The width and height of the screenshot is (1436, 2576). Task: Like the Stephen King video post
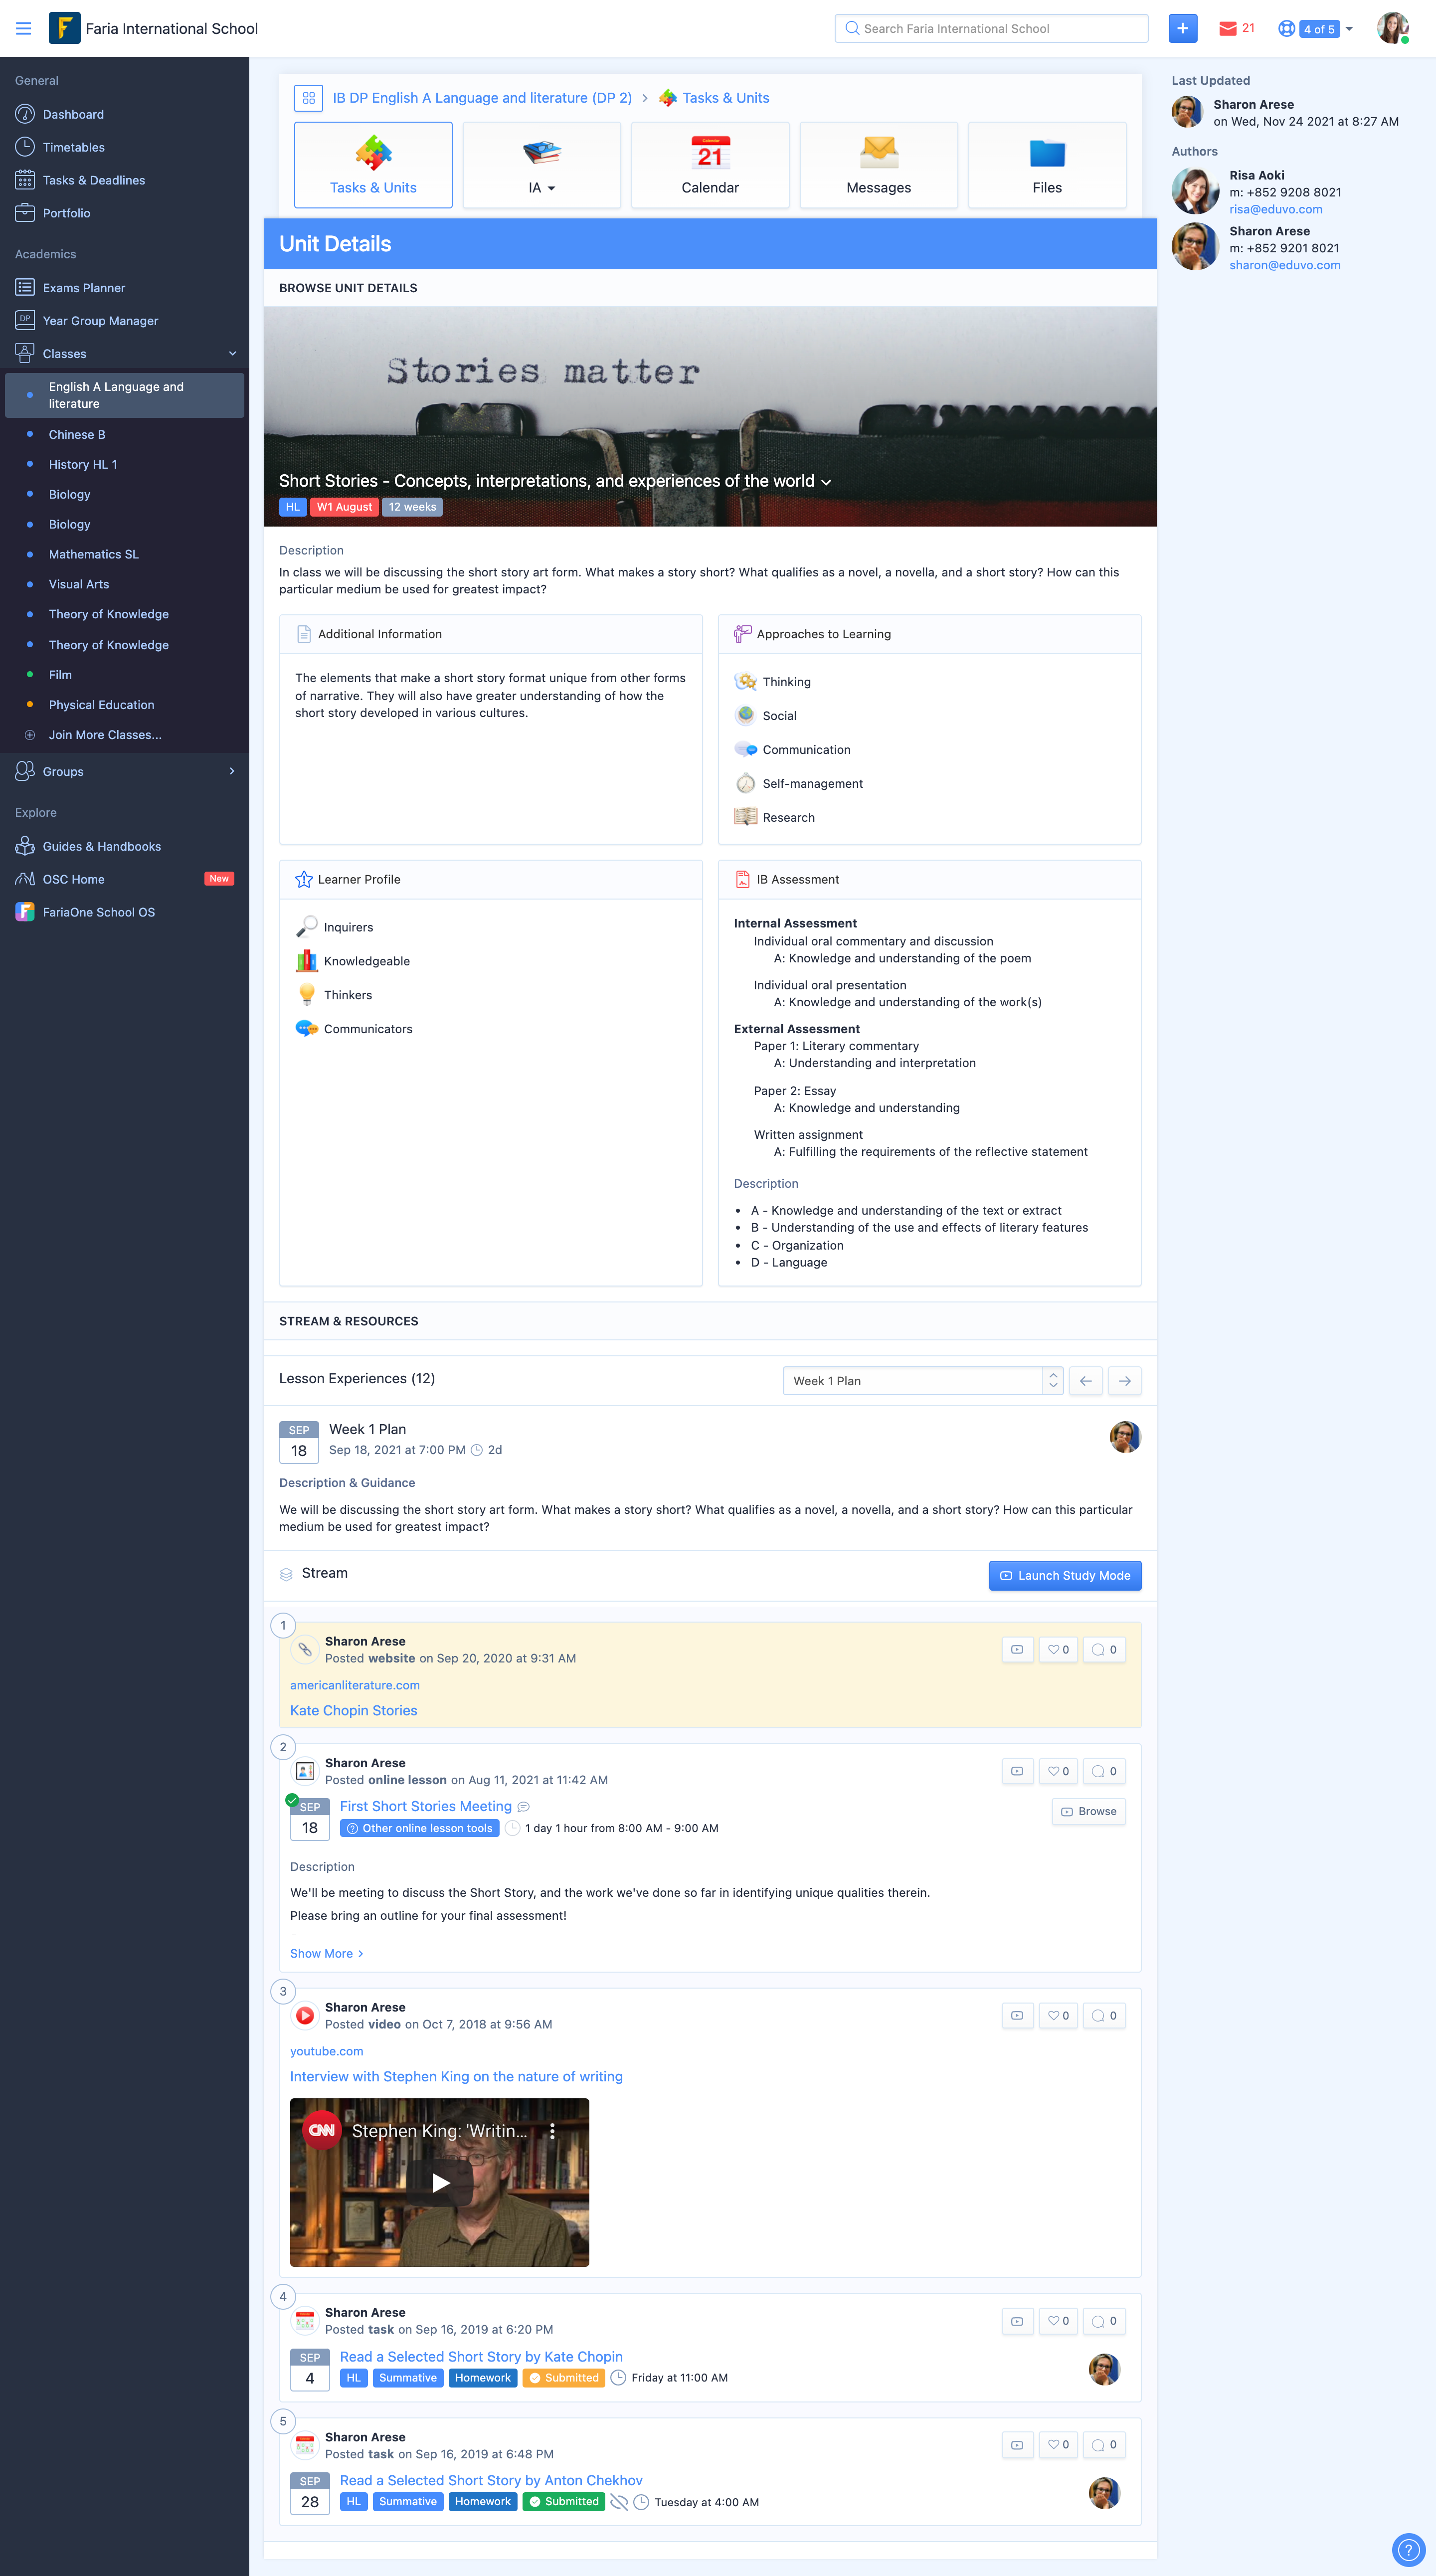1058,2015
